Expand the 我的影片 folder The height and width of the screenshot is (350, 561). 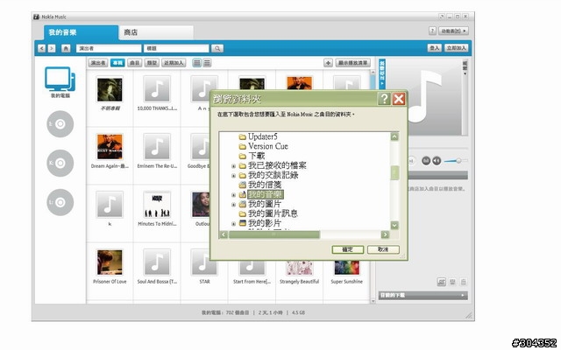click(x=234, y=224)
